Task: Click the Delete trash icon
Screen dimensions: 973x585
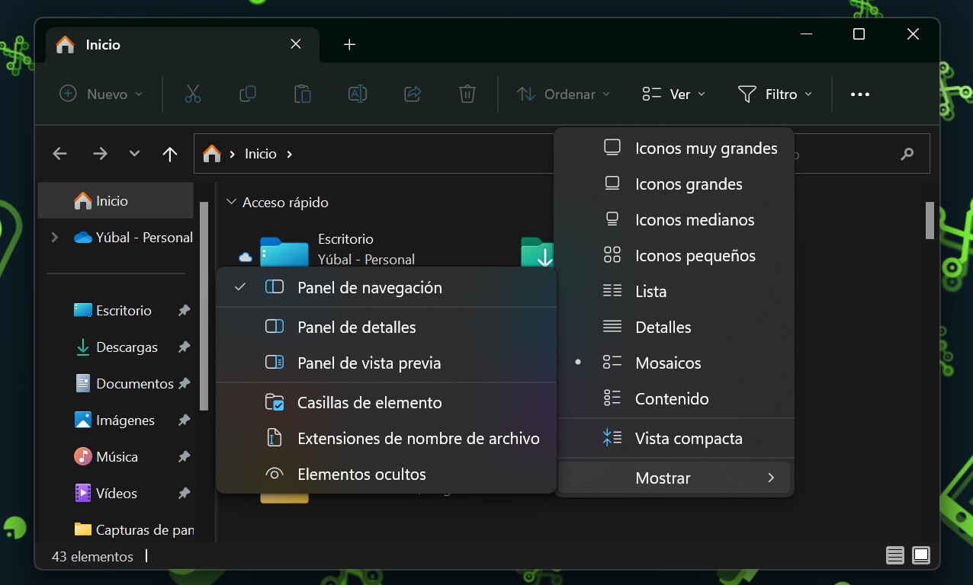Action: coord(467,94)
